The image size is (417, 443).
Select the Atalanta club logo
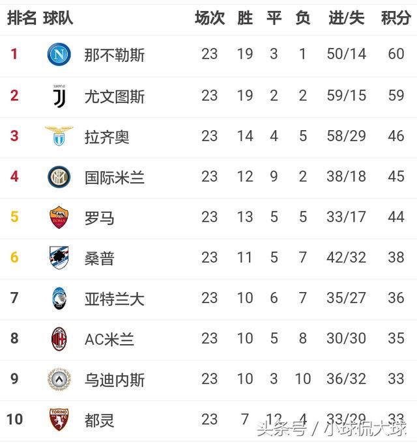tap(59, 299)
